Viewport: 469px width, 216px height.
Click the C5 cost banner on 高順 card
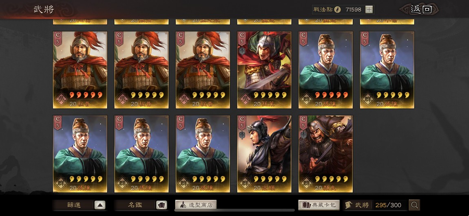(x=241, y=122)
